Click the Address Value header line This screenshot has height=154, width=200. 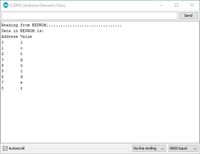coord(17,36)
